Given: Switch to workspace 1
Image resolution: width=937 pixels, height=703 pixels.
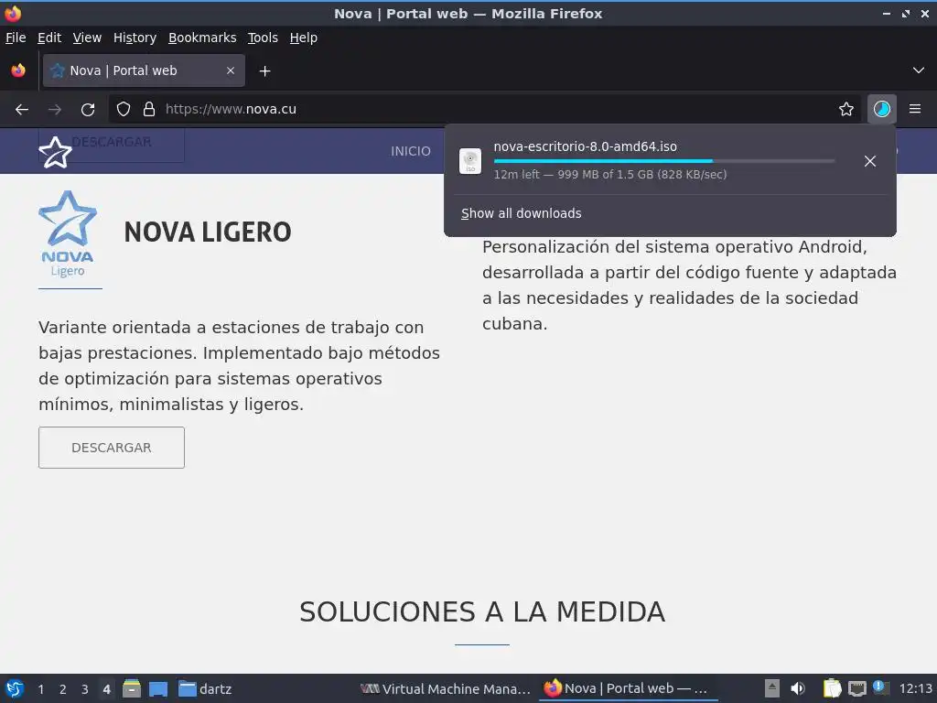Looking at the screenshot, I should [x=40, y=689].
